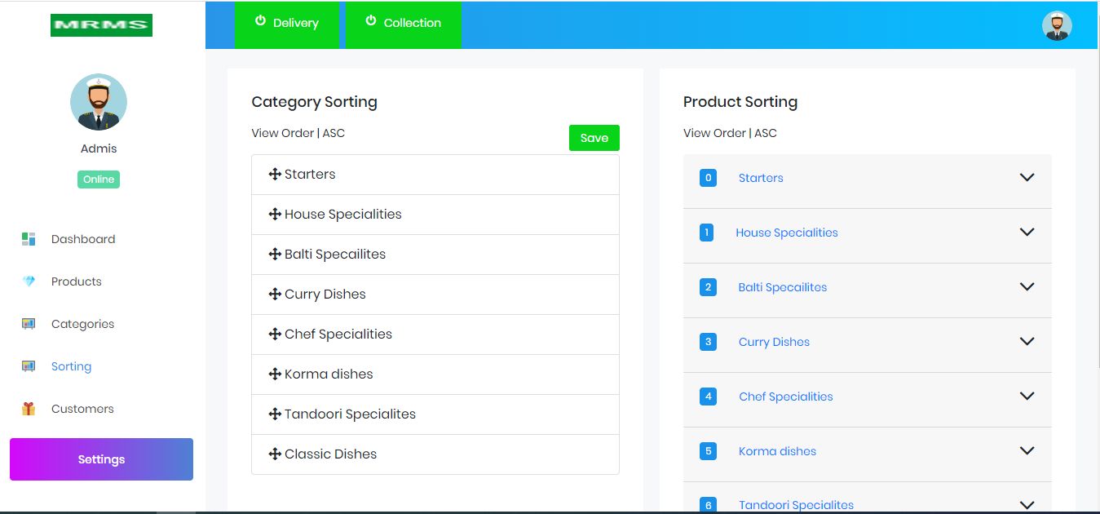Click the move icon next to Classic Dishes
The width and height of the screenshot is (1100, 514).
coord(275,454)
